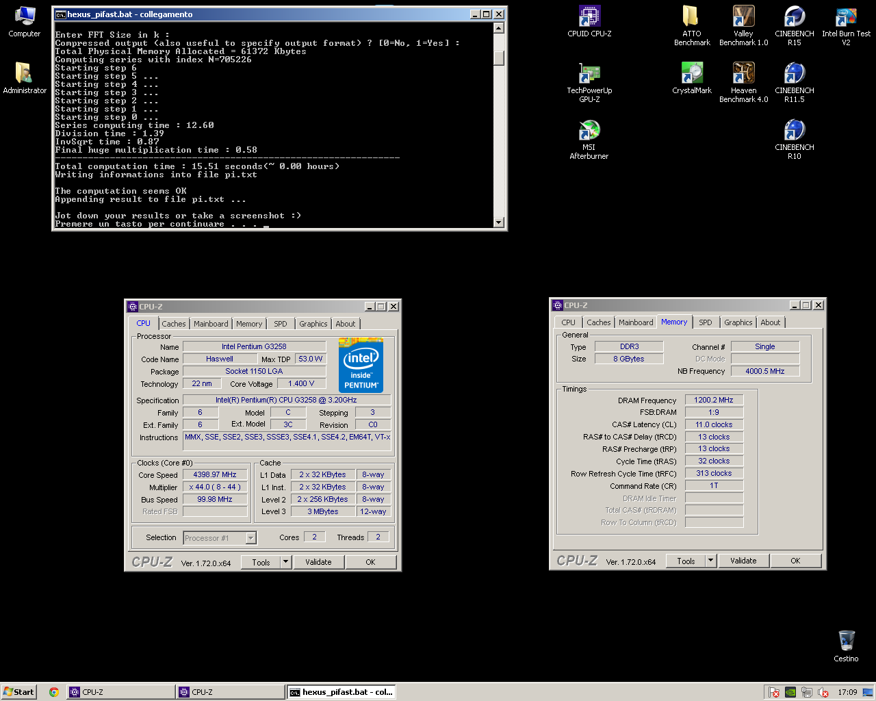
Task: Launch TechPowerUp GPU-Z shortcut
Action: click(589, 82)
